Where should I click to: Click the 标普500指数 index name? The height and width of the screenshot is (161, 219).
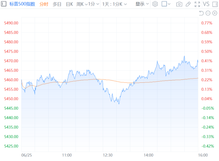(x=21, y=4)
